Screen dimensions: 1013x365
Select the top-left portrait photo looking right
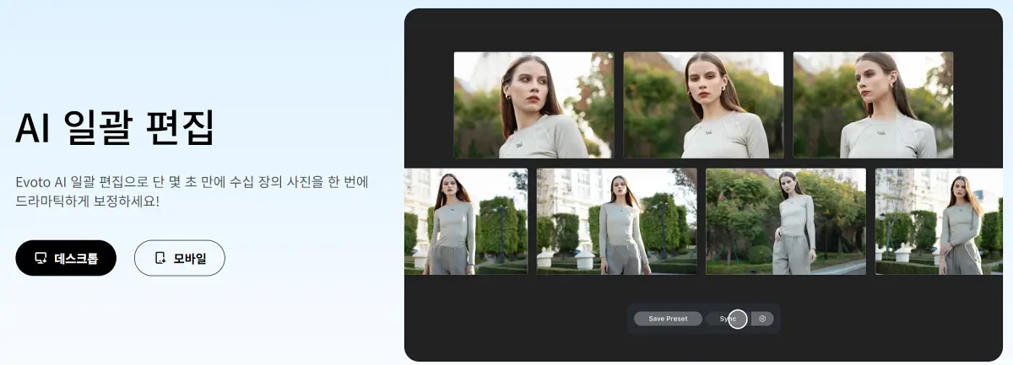pyautogui.click(x=534, y=105)
